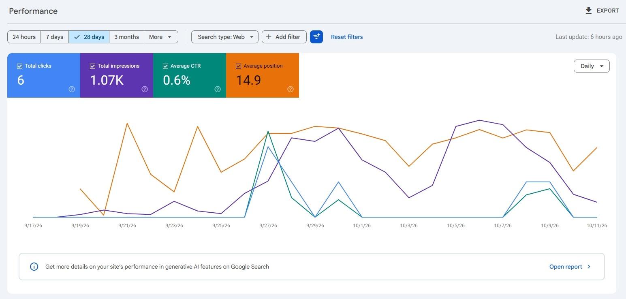Viewport: 626px width, 299px height.
Task: Open the Daily granularity dropdown
Action: 592,66
